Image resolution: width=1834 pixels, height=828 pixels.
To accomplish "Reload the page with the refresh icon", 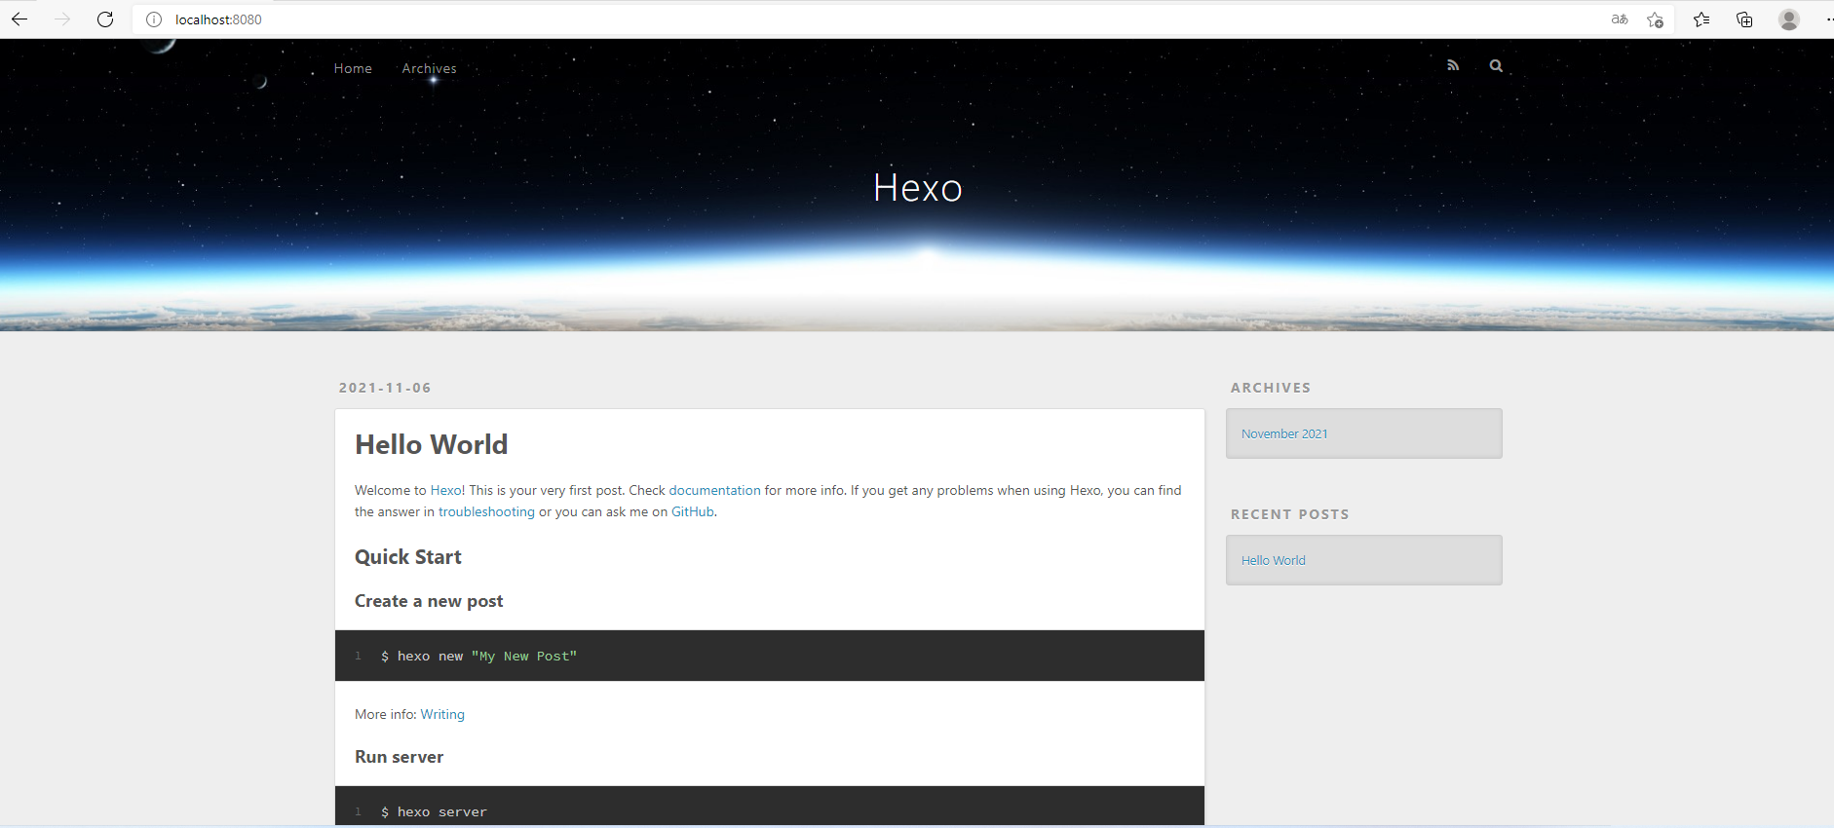I will (x=105, y=19).
